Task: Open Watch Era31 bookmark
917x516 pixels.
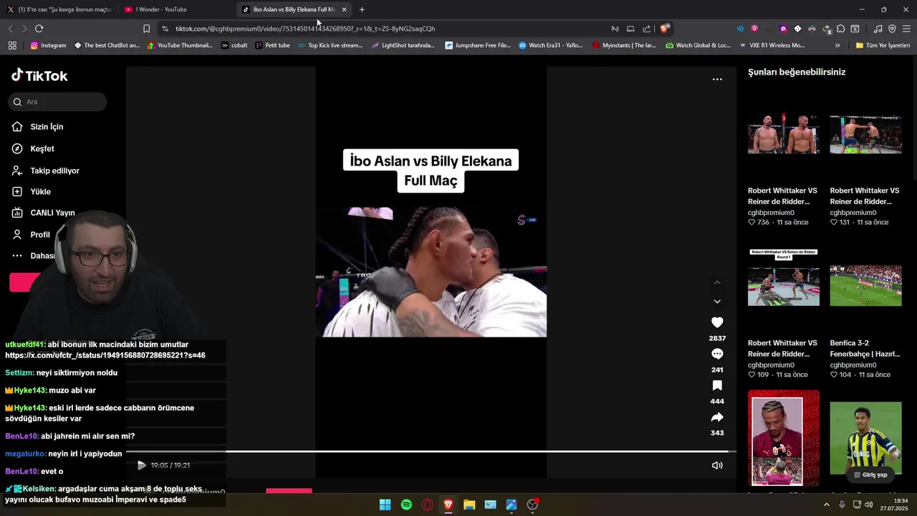Action: coord(550,45)
